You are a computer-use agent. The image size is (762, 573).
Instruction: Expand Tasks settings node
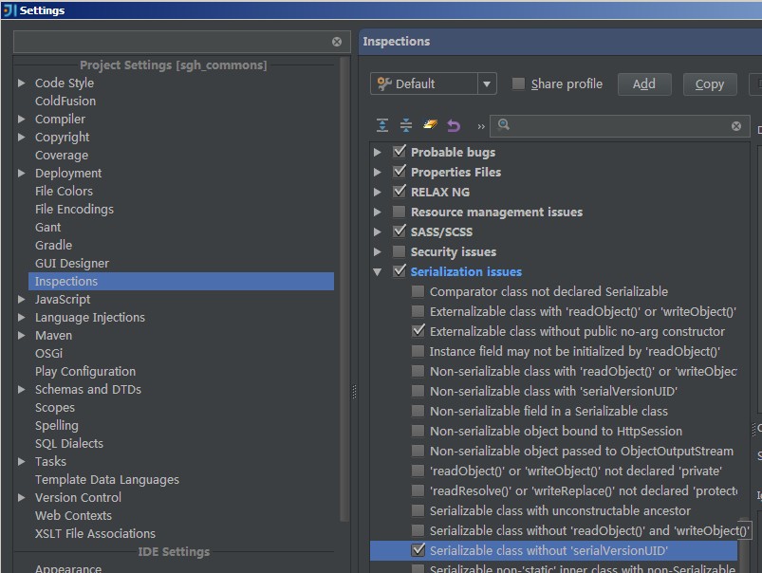point(22,462)
